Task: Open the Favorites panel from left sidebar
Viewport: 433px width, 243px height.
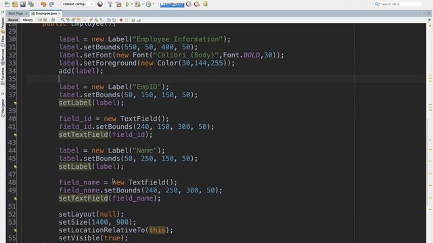Action: [x=3, y=76]
